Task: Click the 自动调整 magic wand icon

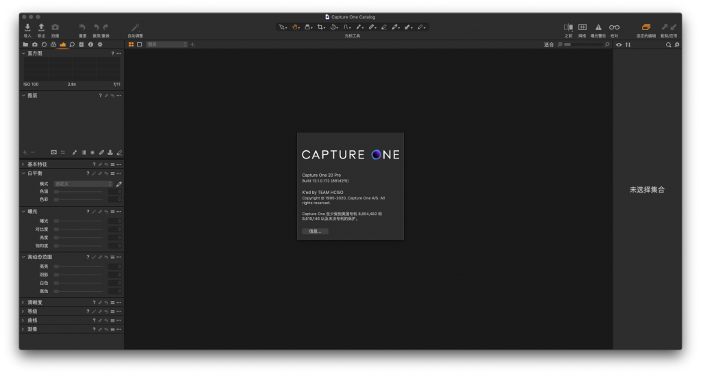Action: (x=135, y=27)
